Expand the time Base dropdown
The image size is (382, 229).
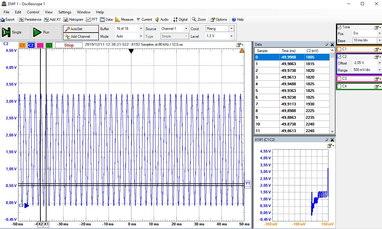[380, 41]
